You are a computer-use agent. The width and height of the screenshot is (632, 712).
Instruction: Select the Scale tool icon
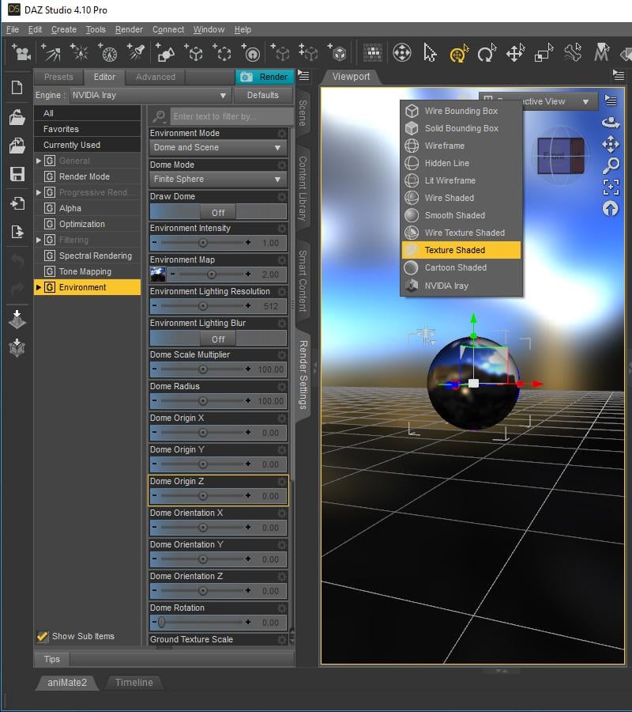pos(544,53)
